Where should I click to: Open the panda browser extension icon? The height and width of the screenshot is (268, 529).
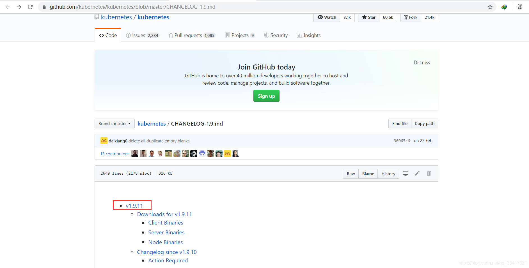(520, 7)
